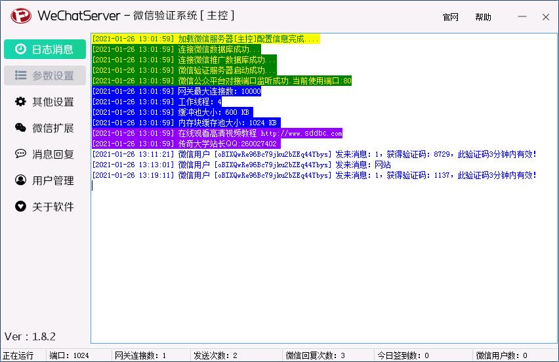Click the speech bubble icon beside 消息回复
The image size is (559, 362).
pos(20,154)
